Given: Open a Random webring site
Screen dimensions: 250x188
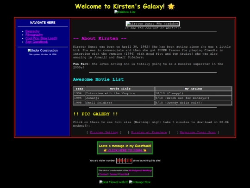Looking at the screenshot, I should coord(113,174).
